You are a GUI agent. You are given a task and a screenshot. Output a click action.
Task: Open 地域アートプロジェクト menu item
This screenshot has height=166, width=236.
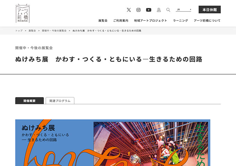pos(151,20)
